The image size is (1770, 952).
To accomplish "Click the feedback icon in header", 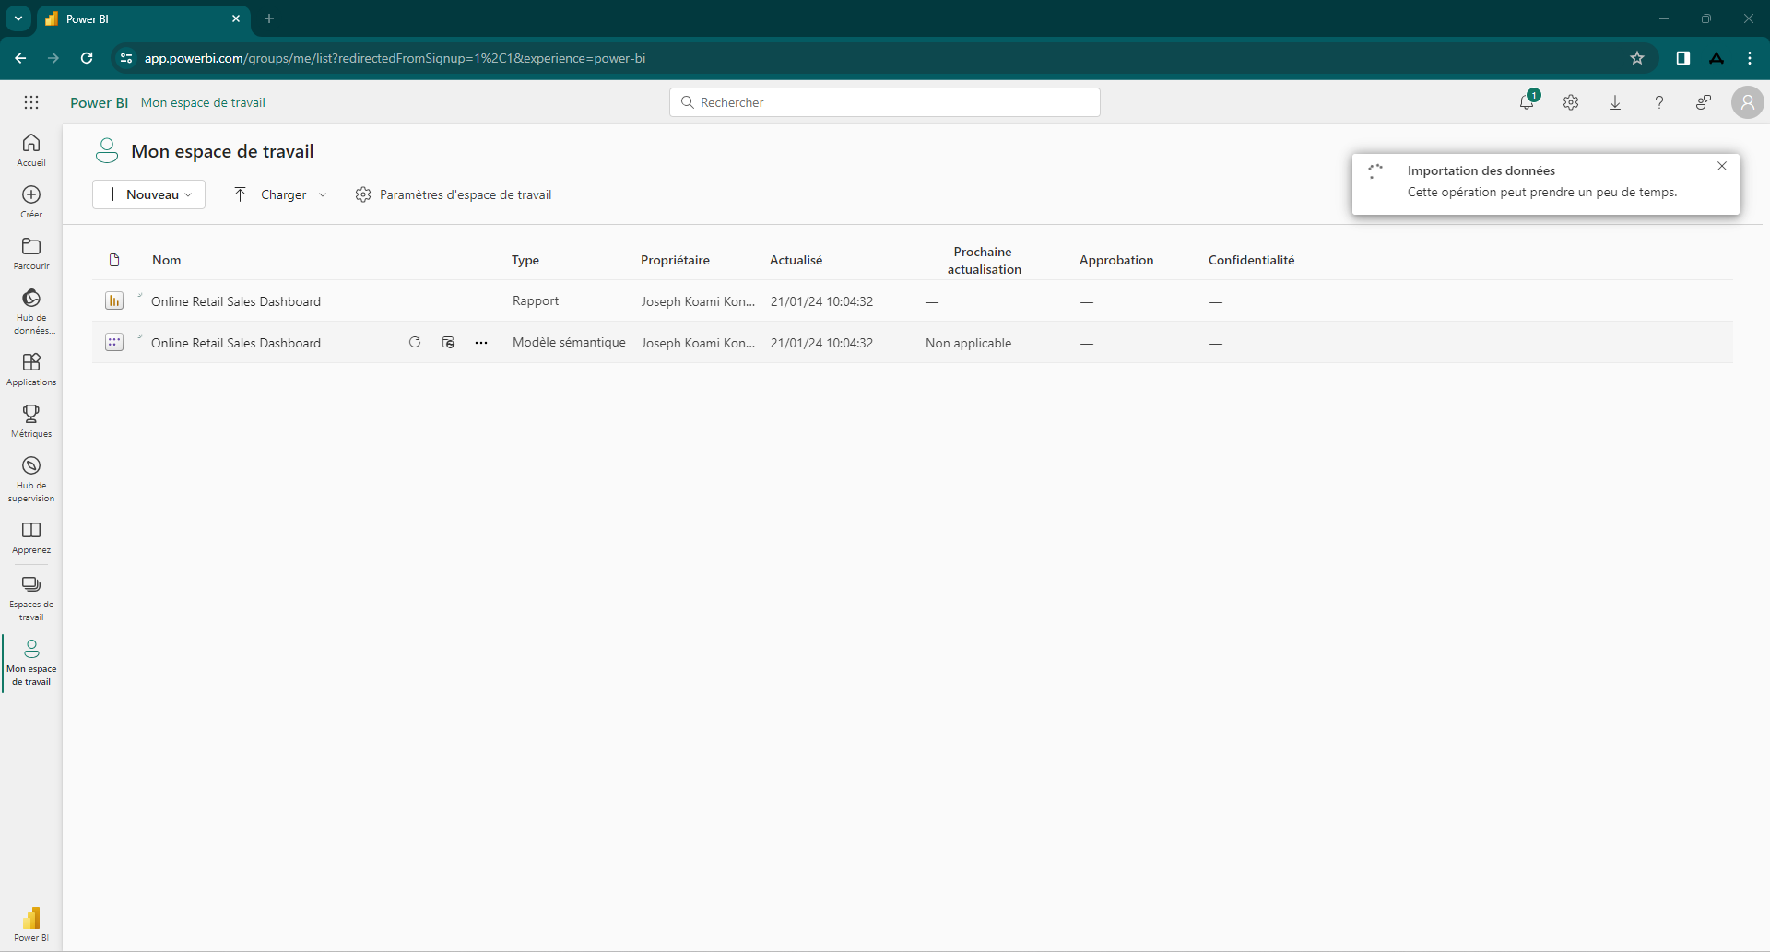I will coord(1704,102).
